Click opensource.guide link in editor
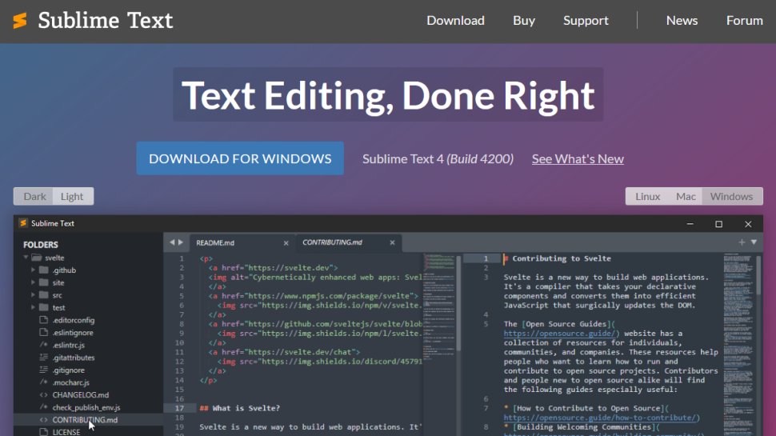This screenshot has height=436, width=776. click(x=562, y=334)
